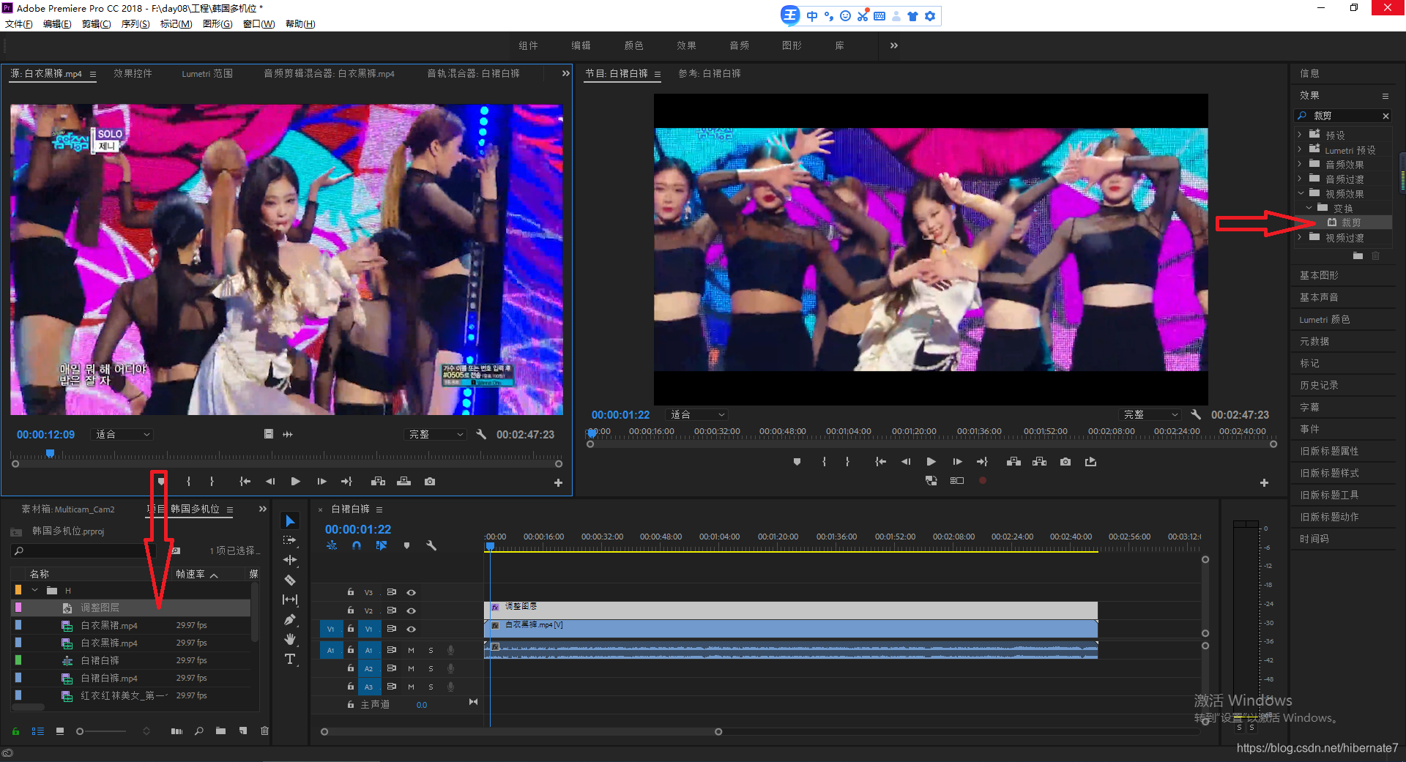Click Overwrite button in Source monitor
The image size is (1406, 762).
tap(403, 482)
